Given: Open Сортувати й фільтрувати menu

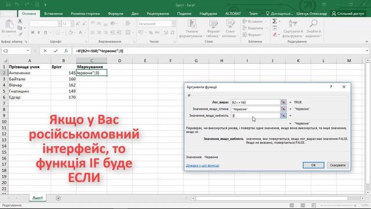Looking at the screenshot, I should (293, 28).
